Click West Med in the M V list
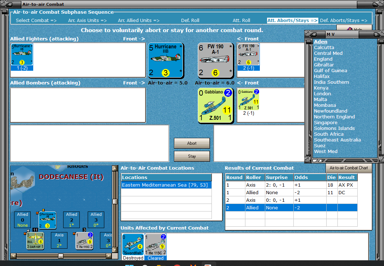 pyautogui.click(x=326, y=151)
